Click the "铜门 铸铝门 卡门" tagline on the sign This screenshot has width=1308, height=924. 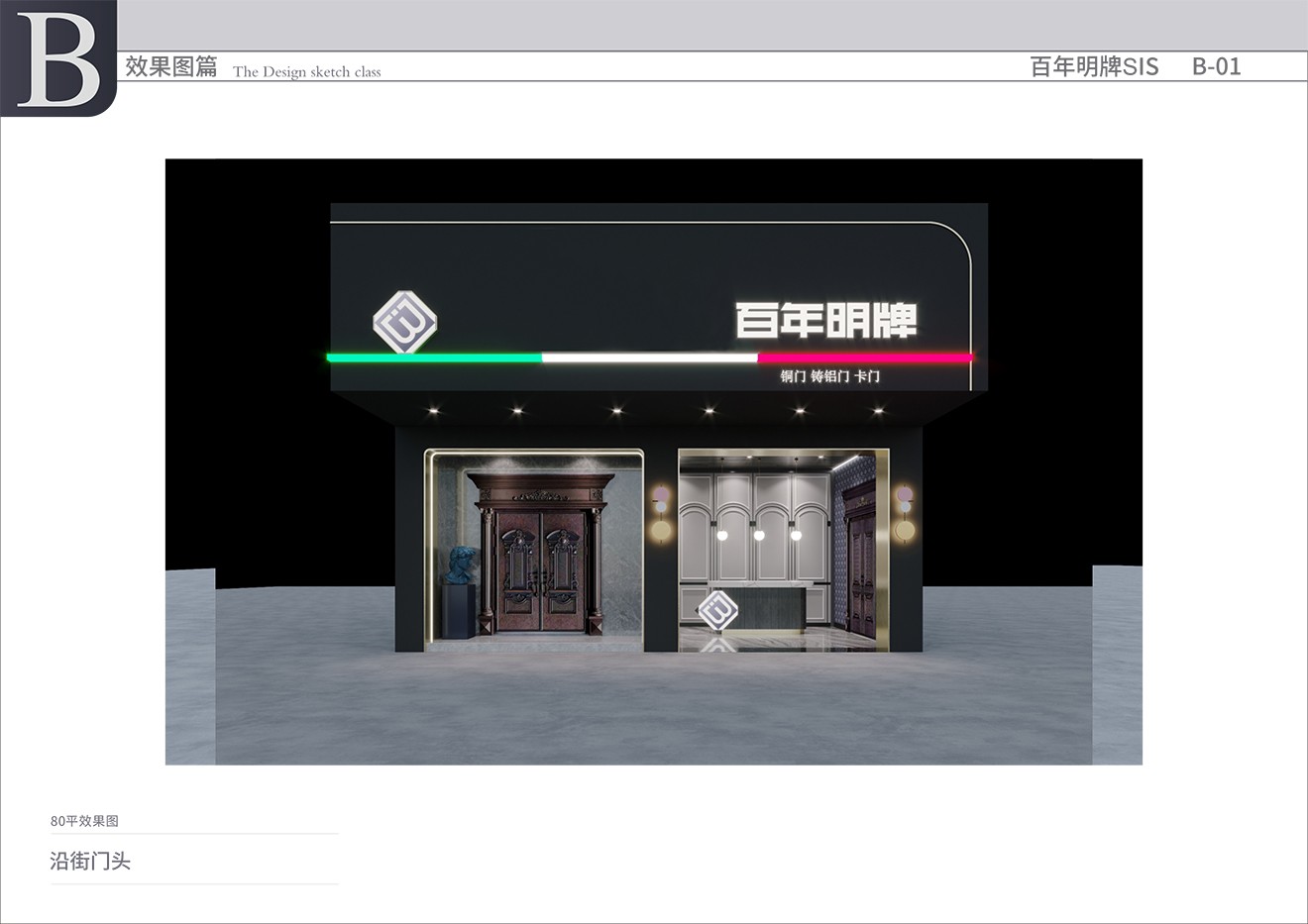[x=829, y=376]
